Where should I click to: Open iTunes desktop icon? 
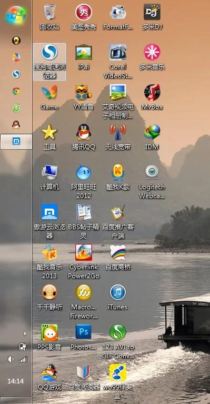[x=118, y=298]
